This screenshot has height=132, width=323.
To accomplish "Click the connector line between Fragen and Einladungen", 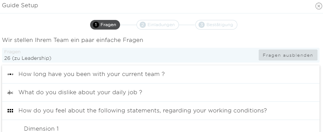I will point(128,25).
